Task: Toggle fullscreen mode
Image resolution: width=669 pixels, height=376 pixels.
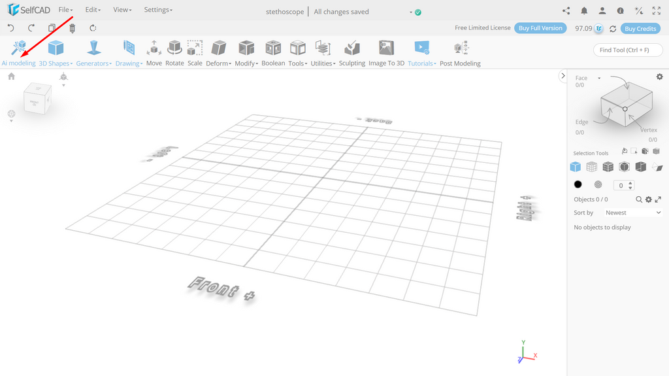Action: coord(657,11)
